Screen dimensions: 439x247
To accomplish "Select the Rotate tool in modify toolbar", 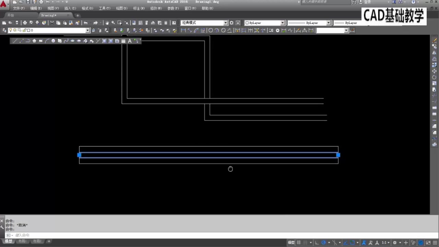I will pos(435,77).
